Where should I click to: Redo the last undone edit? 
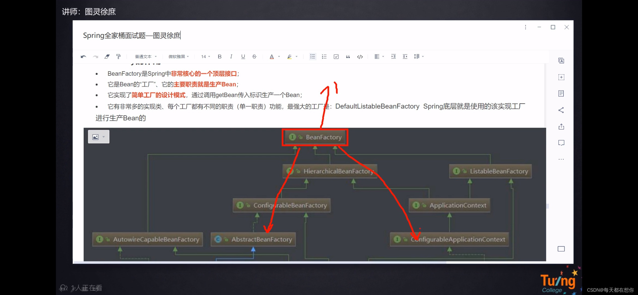[x=95, y=56]
